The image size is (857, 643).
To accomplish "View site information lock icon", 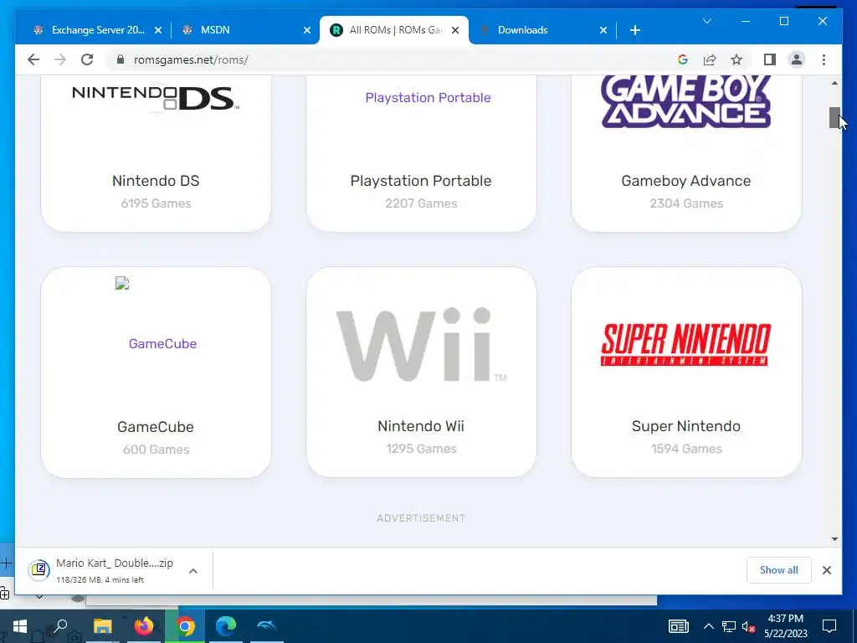I will [x=121, y=59].
